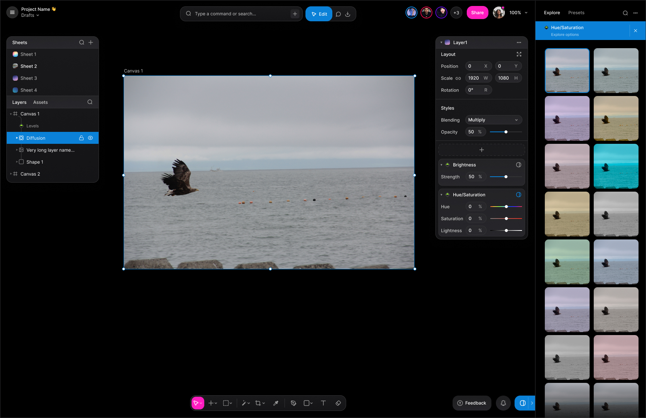
Task: Pick the Eraser tool
Action: (338, 403)
